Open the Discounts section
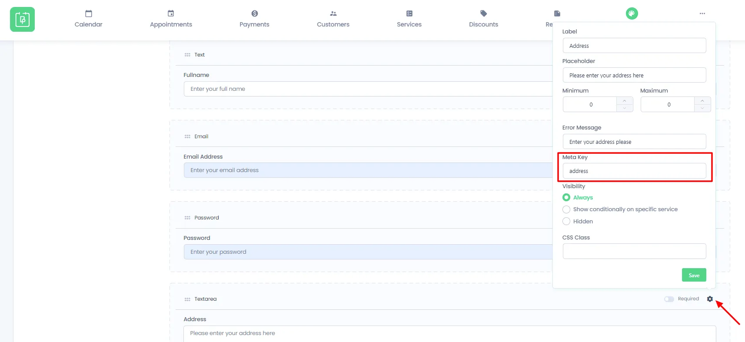 pos(483,19)
